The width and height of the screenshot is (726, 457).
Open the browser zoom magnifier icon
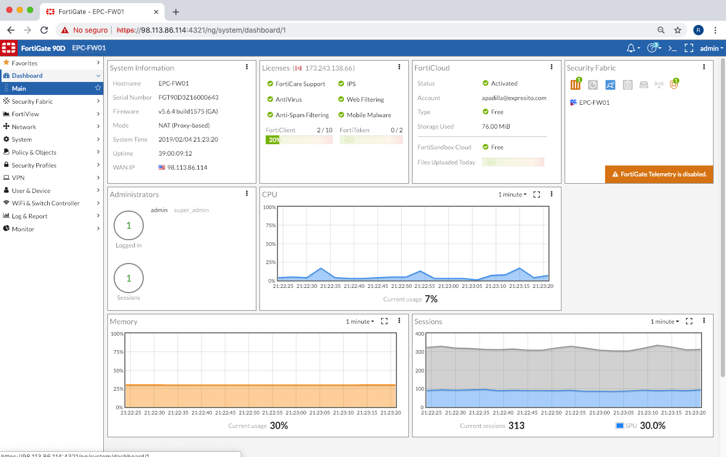661,30
